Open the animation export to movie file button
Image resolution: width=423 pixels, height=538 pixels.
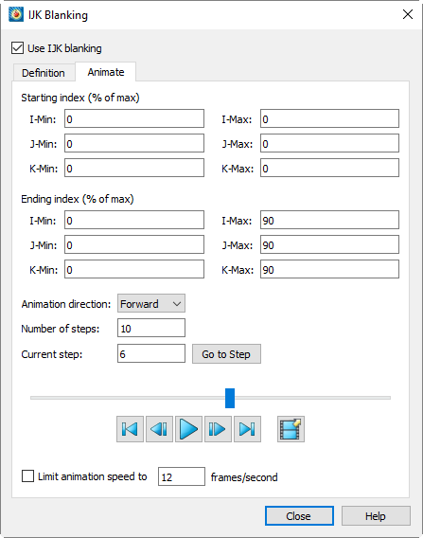(x=291, y=429)
